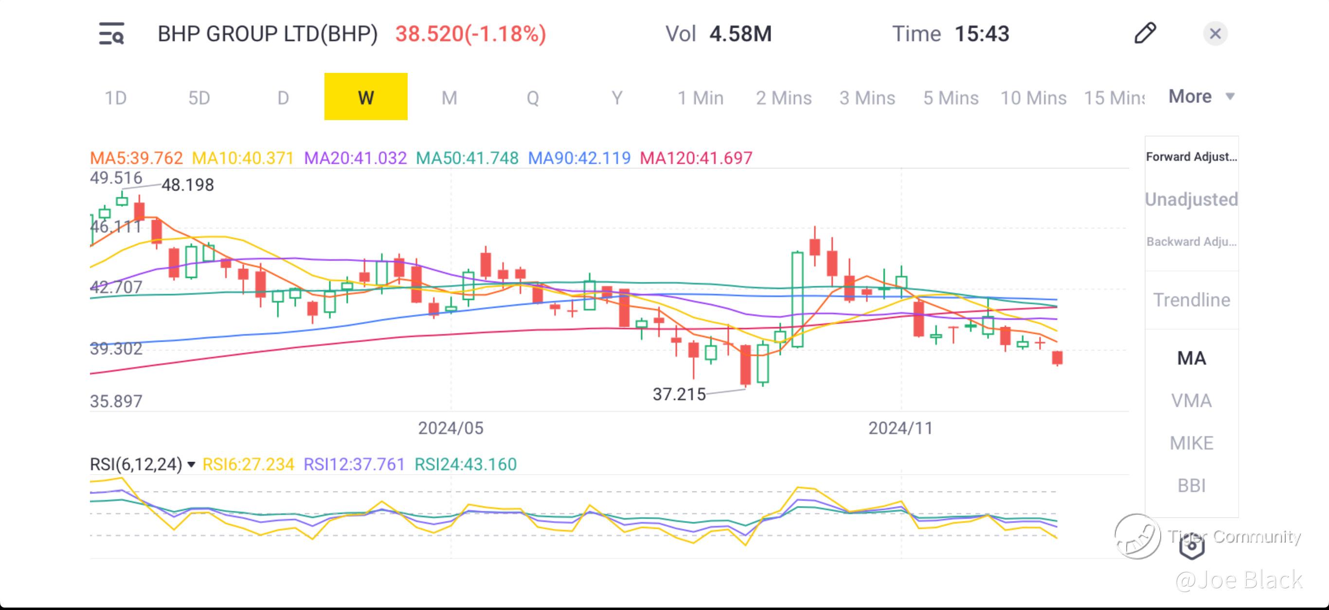Click the BHP GROUP LTD(BHP) title
Screen dimensions: 1329x610
point(267,34)
